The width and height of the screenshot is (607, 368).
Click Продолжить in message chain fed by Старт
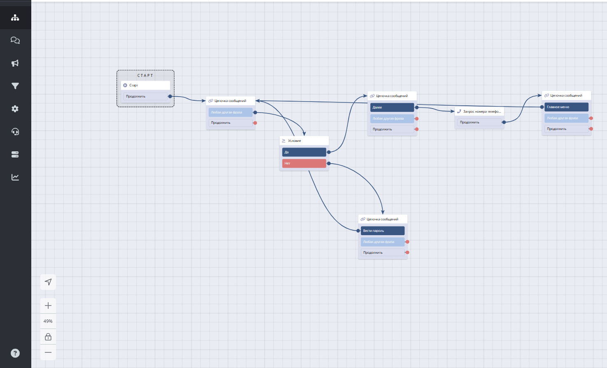tap(230, 123)
